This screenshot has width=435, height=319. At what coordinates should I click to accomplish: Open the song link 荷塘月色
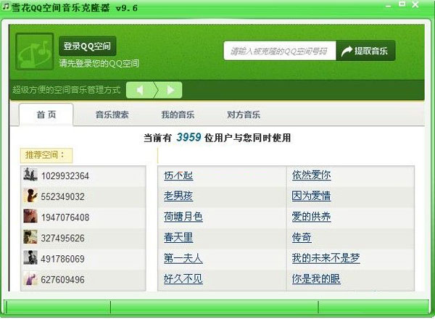coord(183,217)
